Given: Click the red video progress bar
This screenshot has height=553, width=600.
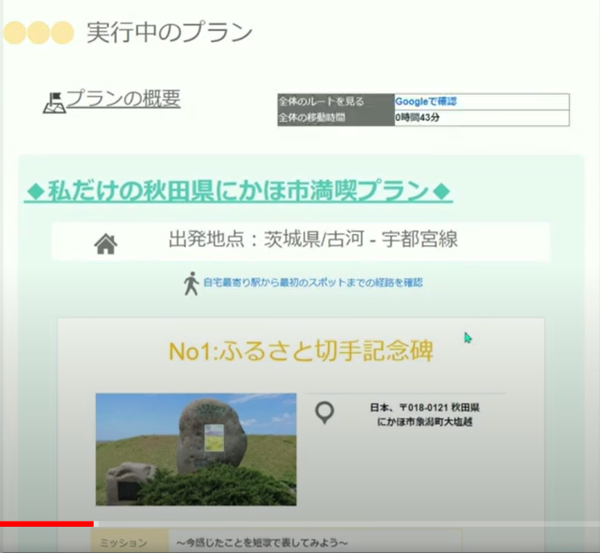Looking at the screenshot, I should [x=45, y=521].
